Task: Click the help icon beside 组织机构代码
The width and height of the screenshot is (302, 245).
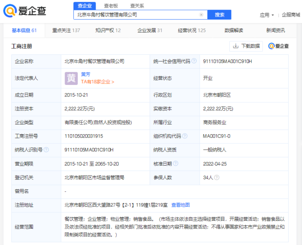Action: point(185,136)
